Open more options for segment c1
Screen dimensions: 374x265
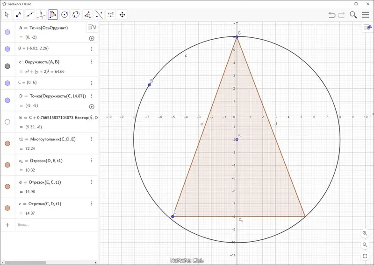[92, 160]
